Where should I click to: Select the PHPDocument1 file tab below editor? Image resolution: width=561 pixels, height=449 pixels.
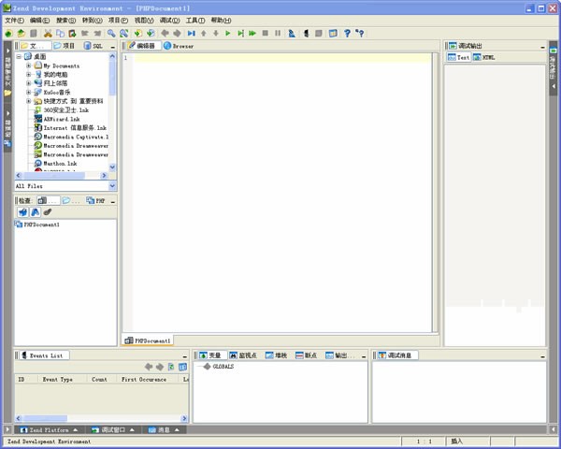(x=148, y=340)
